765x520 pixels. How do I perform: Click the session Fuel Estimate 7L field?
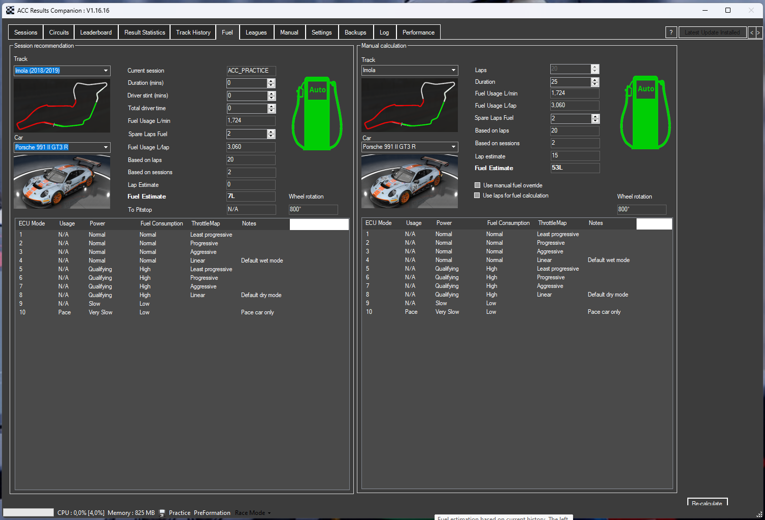point(251,197)
